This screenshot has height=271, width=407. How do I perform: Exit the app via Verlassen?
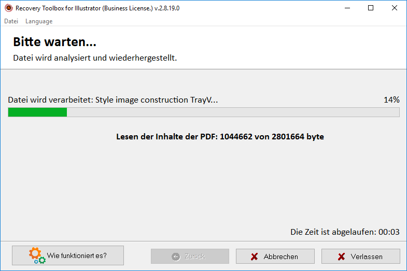[x=361, y=256]
